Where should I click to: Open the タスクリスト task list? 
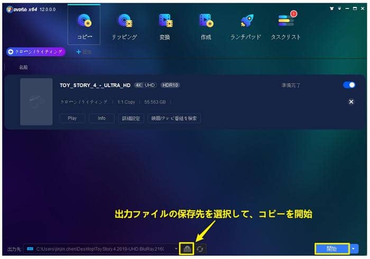285,26
